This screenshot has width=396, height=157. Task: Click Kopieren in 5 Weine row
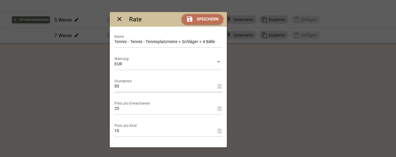tap(274, 20)
